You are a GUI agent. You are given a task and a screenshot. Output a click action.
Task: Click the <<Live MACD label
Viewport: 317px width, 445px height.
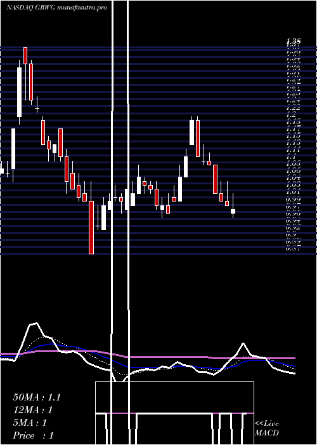tap(267, 428)
